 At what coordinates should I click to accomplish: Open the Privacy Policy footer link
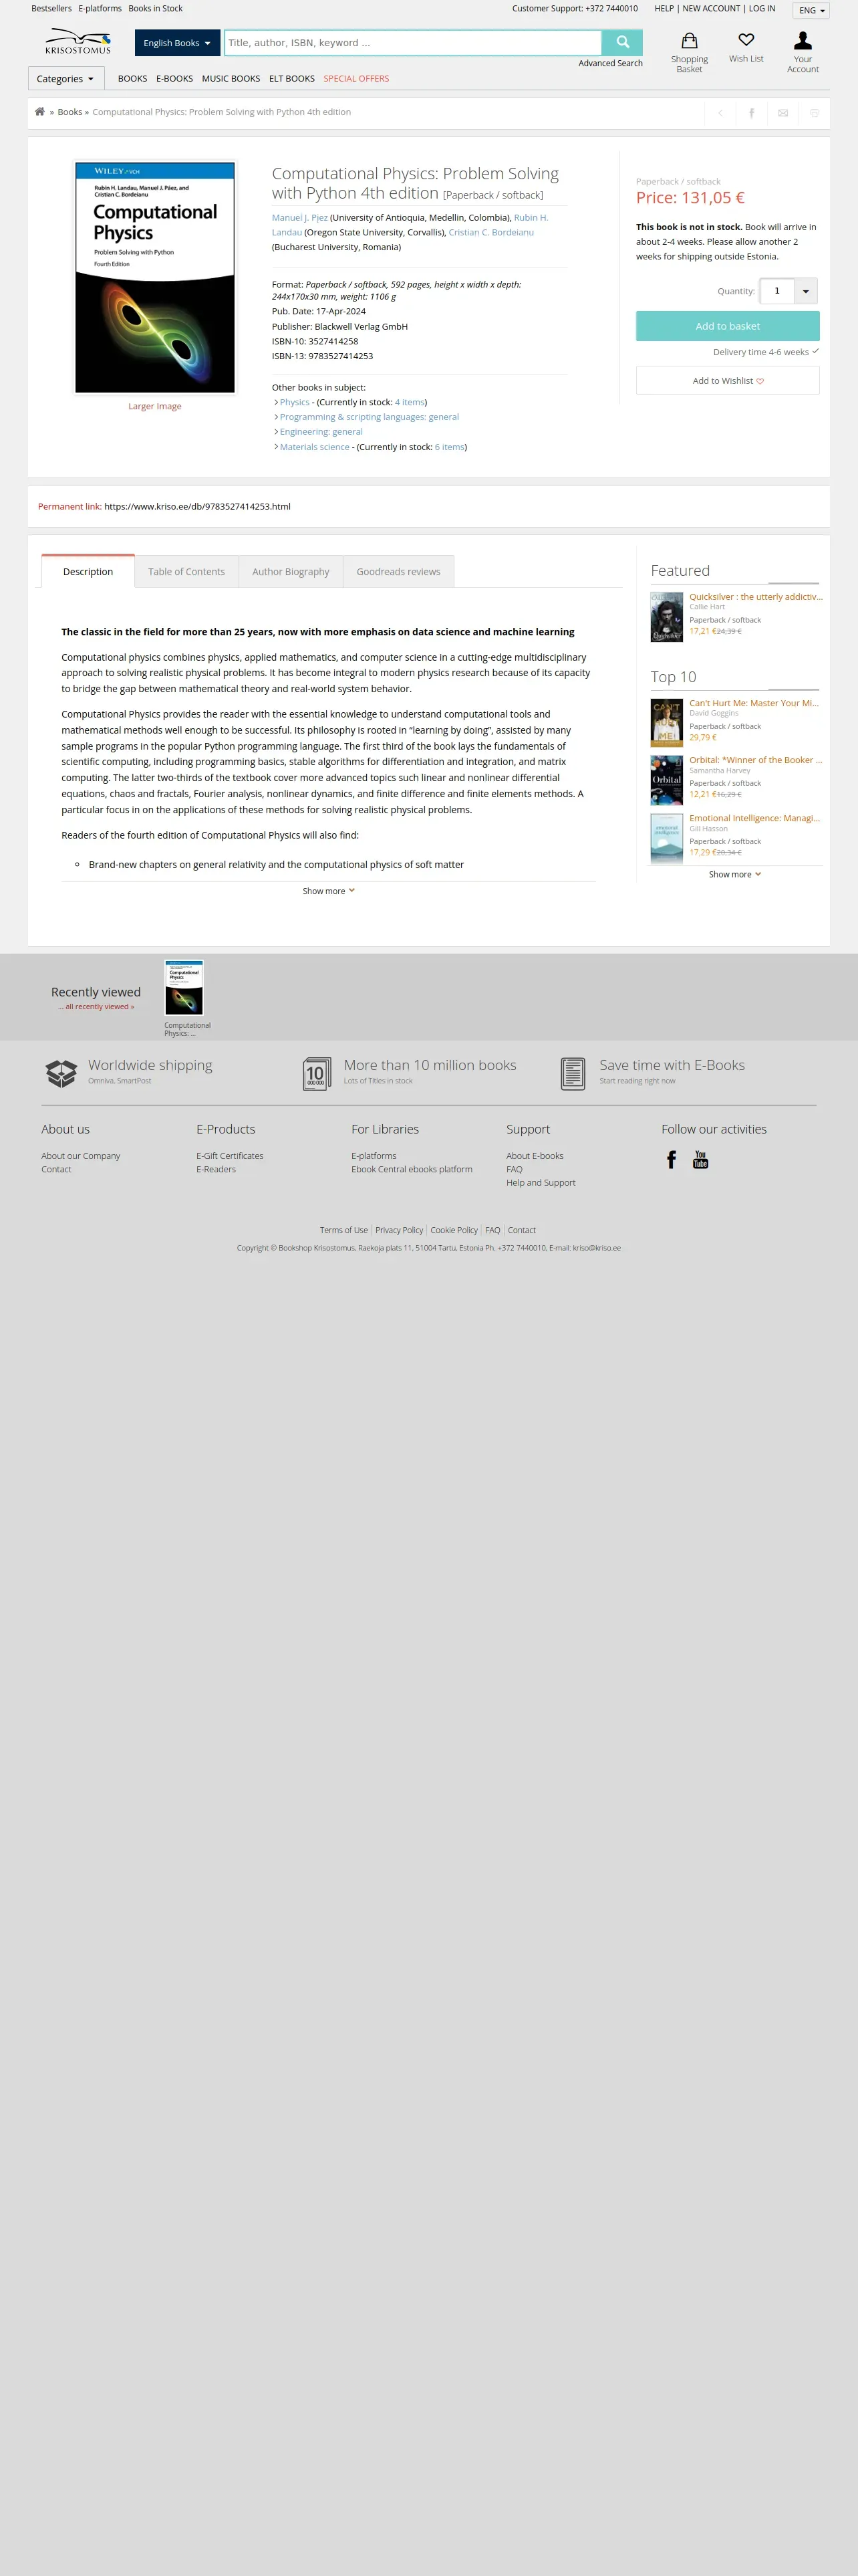pos(400,1230)
